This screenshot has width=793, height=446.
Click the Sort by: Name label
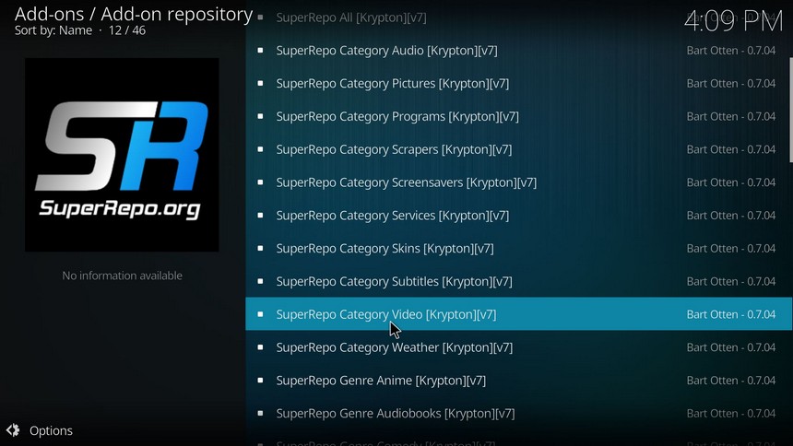[x=53, y=30]
